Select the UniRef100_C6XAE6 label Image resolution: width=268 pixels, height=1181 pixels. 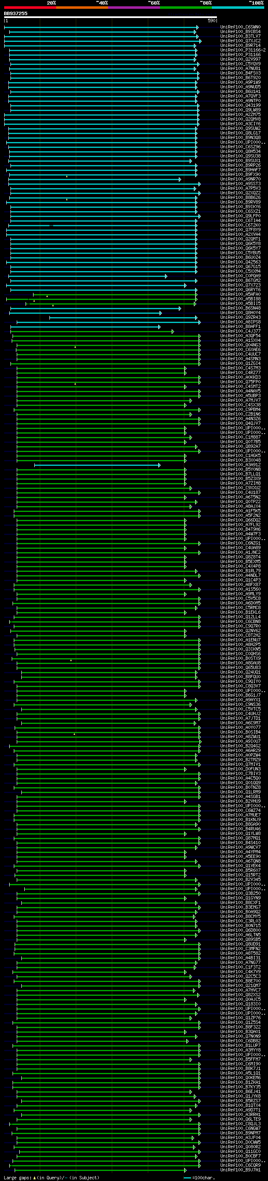click(240, 349)
